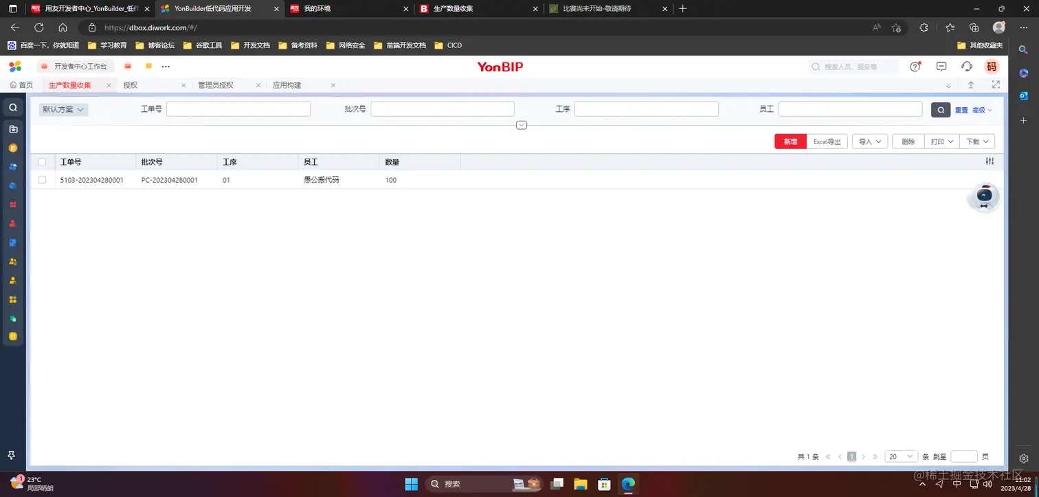This screenshot has width=1039, height=497.
Task: Open the search magnifier in left sidebar
Action: coord(12,107)
